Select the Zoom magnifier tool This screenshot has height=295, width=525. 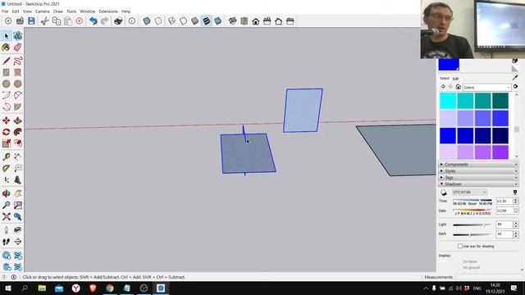click(x=7, y=205)
